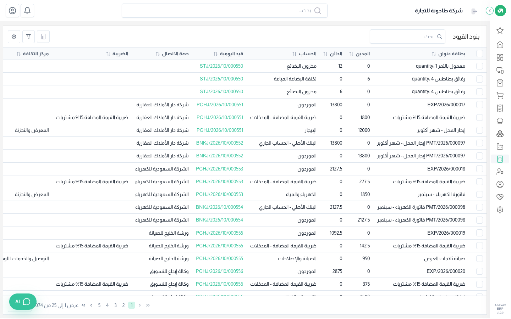Open table settings gear icon

coord(14,37)
